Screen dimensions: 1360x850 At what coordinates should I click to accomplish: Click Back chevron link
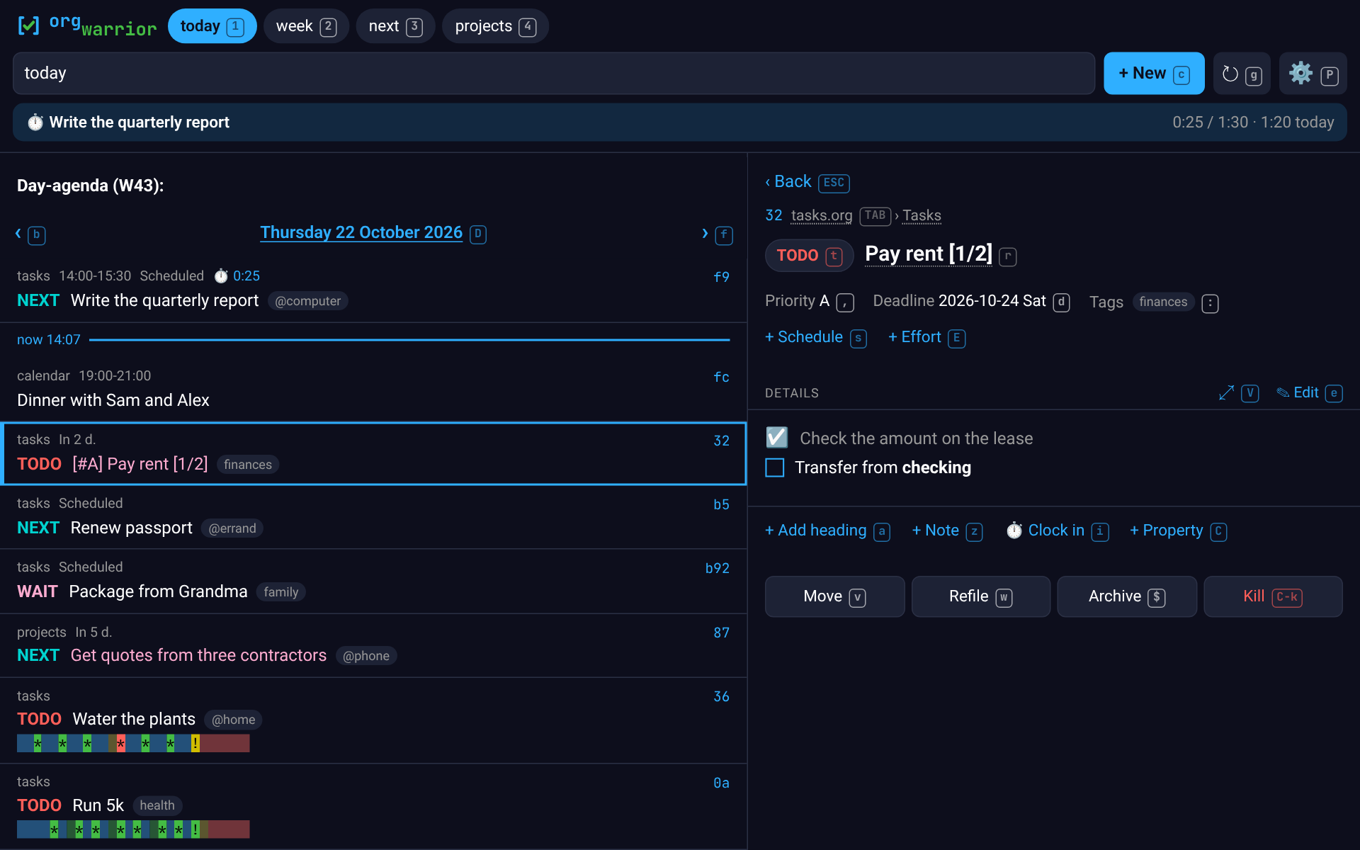tap(788, 182)
